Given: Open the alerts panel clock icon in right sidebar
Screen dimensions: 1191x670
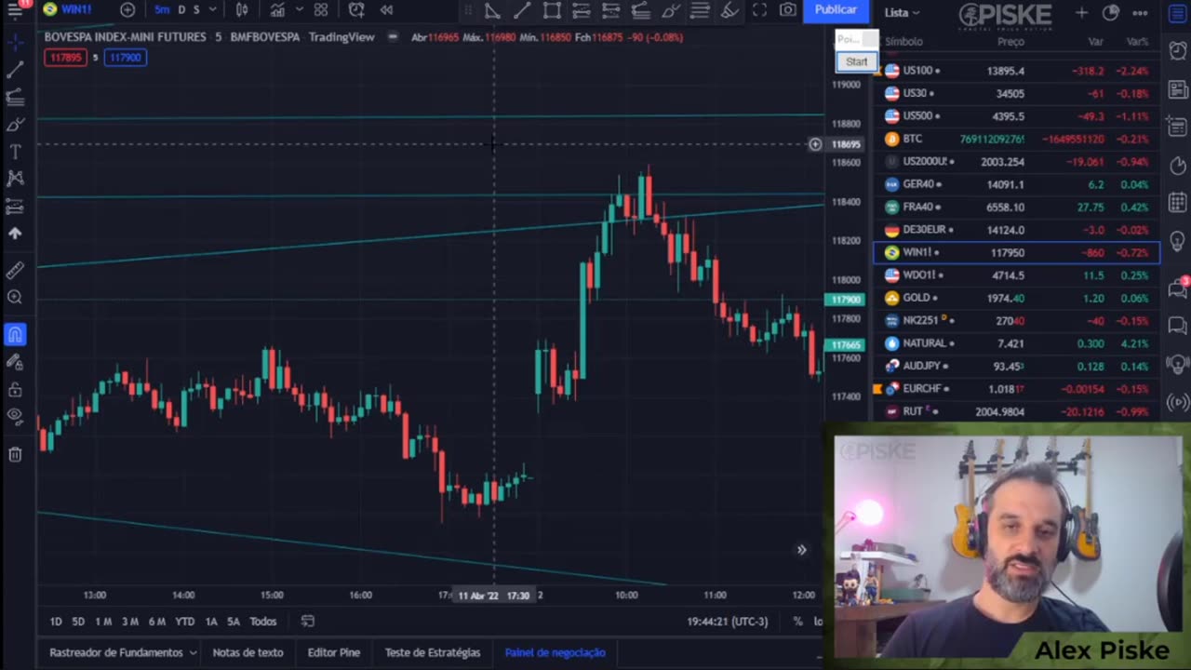Looking at the screenshot, I should tap(1177, 52).
